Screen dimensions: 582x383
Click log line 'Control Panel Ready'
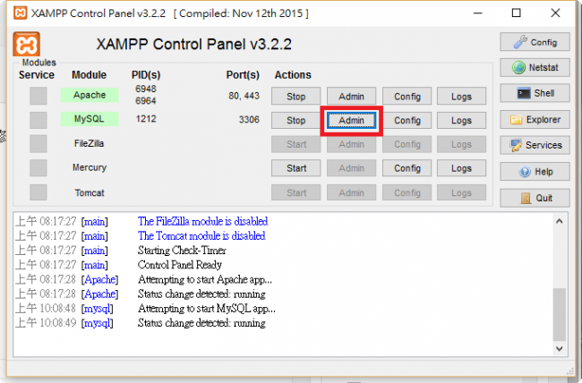[180, 265]
